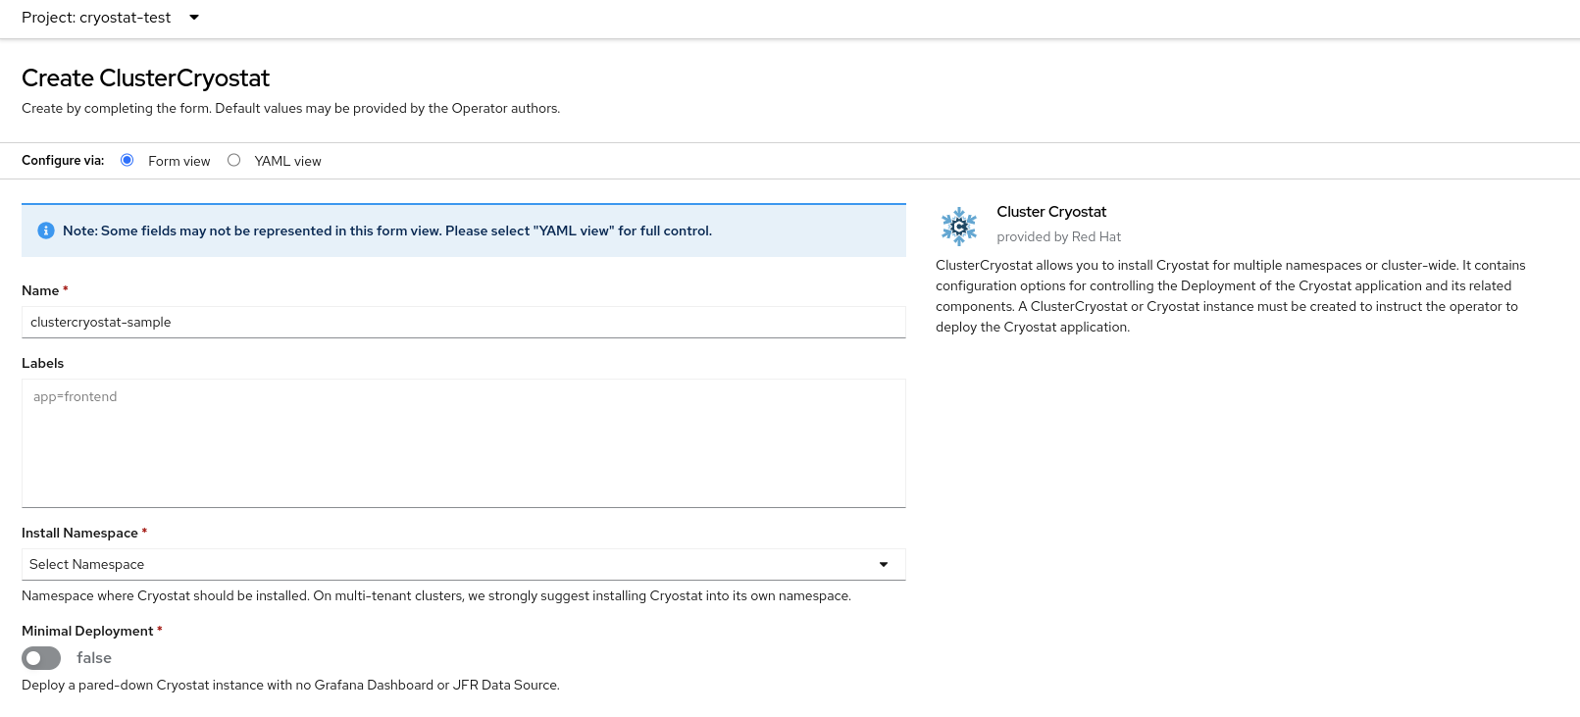Select the YAML view radio button
Viewport: 1580px width, 717px height.
[233, 160]
